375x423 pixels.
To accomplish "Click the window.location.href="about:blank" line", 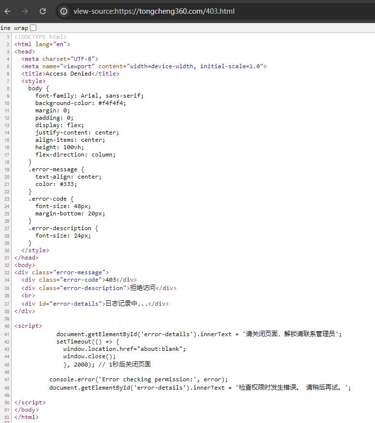I will 125,349.
